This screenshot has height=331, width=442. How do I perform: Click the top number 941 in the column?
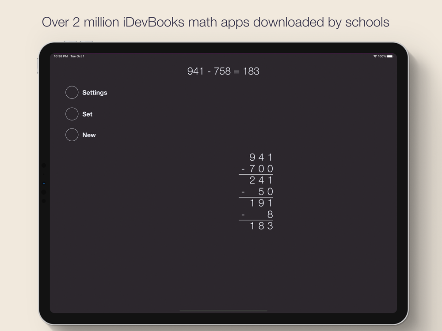[x=261, y=157]
